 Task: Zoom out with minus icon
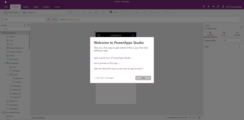coord(165,118)
